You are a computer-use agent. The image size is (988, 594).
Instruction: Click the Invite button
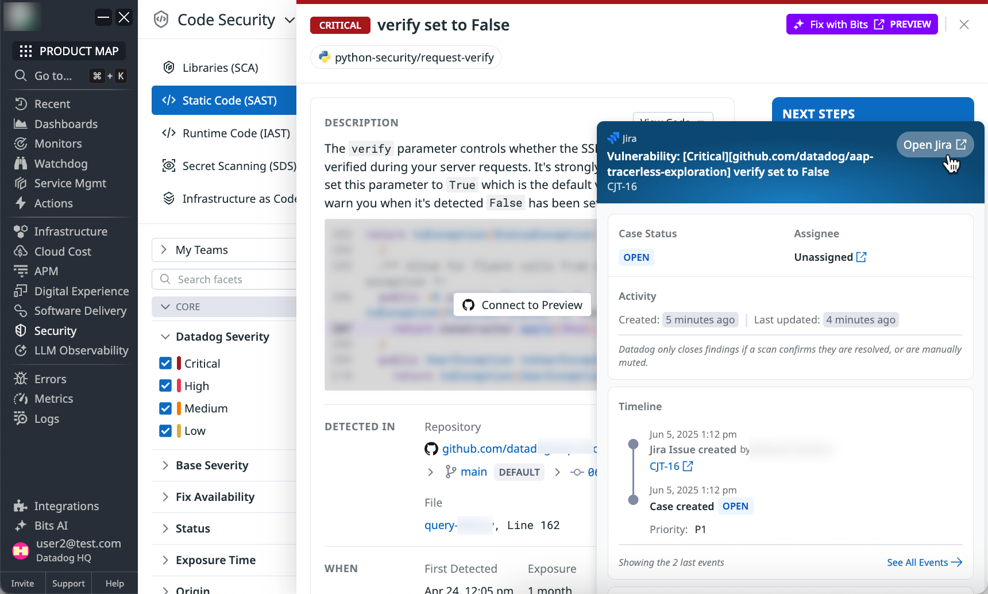pyautogui.click(x=22, y=583)
